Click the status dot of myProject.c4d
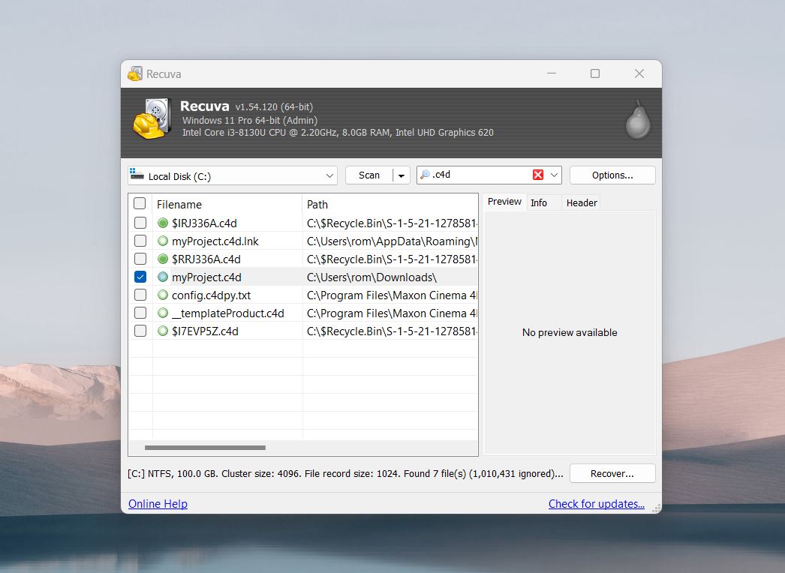The image size is (785, 573). pos(163,277)
